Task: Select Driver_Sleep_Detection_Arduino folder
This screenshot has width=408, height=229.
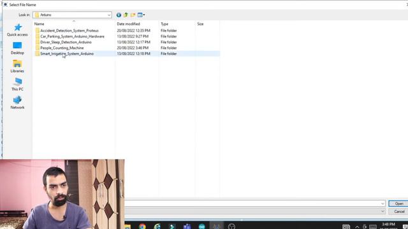Action: pyautogui.click(x=66, y=42)
